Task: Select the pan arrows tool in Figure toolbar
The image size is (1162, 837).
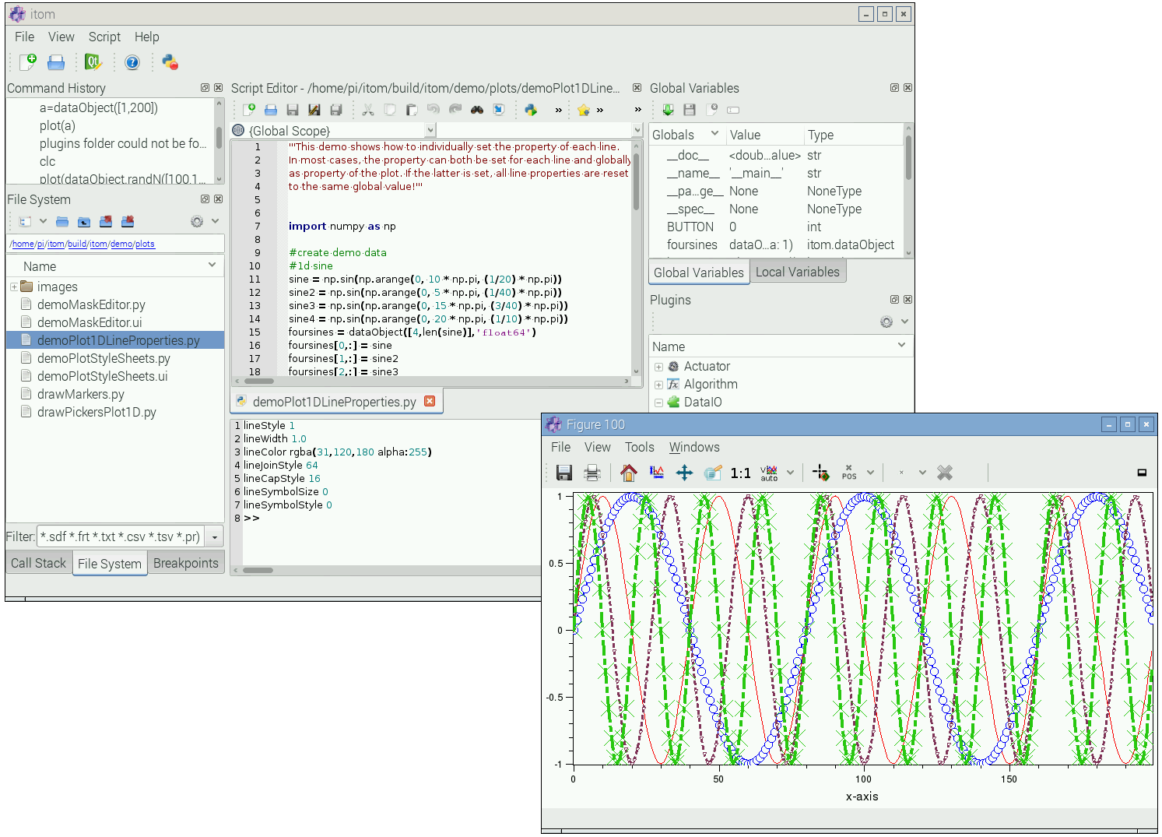Action: tap(684, 473)
